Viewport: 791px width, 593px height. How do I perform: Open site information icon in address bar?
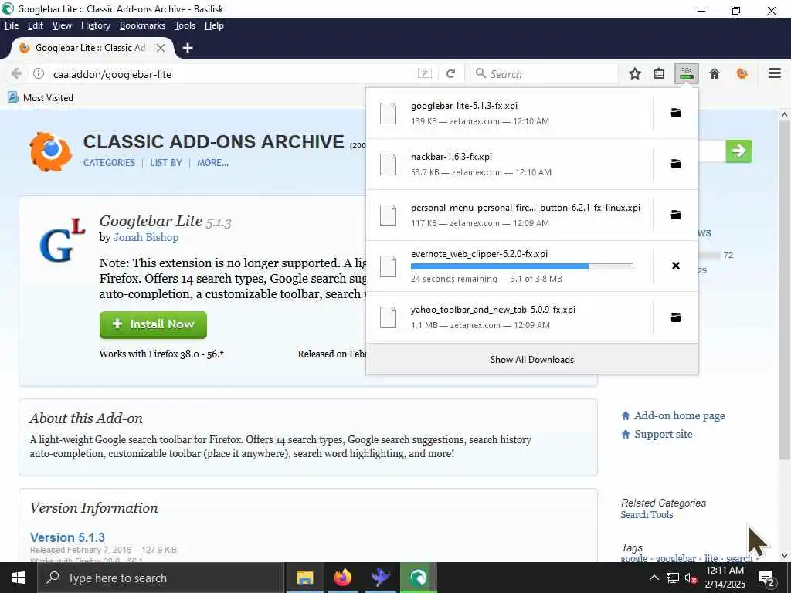click(39, 73)
